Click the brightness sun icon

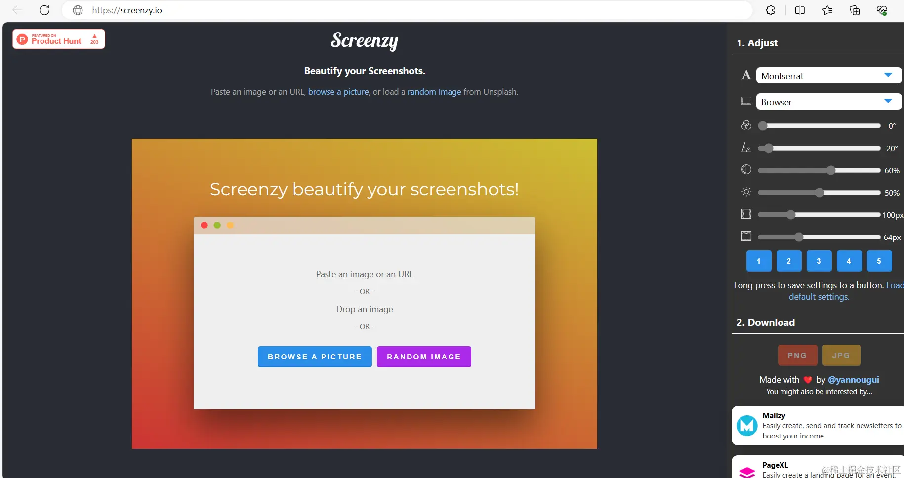pos(746,192)
